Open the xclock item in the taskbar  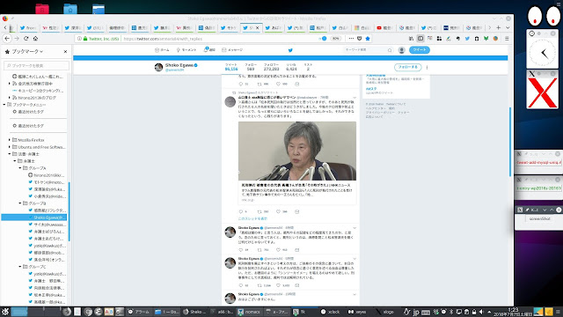330,312
